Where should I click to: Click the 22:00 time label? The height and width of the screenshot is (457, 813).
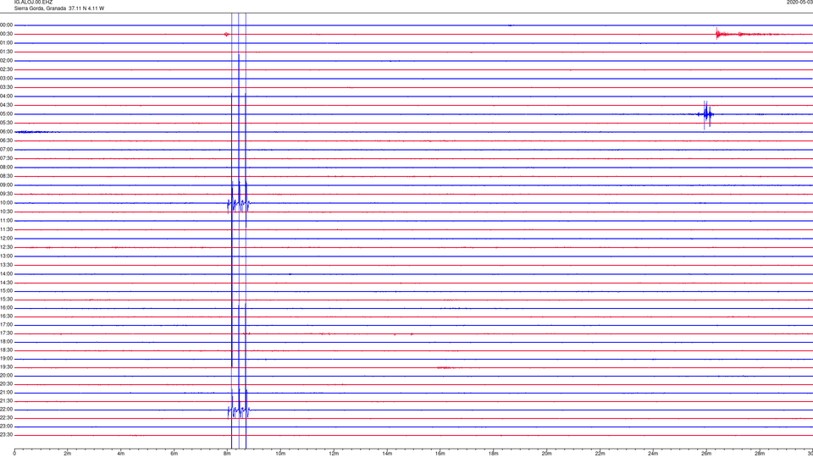tap(6, 410)
